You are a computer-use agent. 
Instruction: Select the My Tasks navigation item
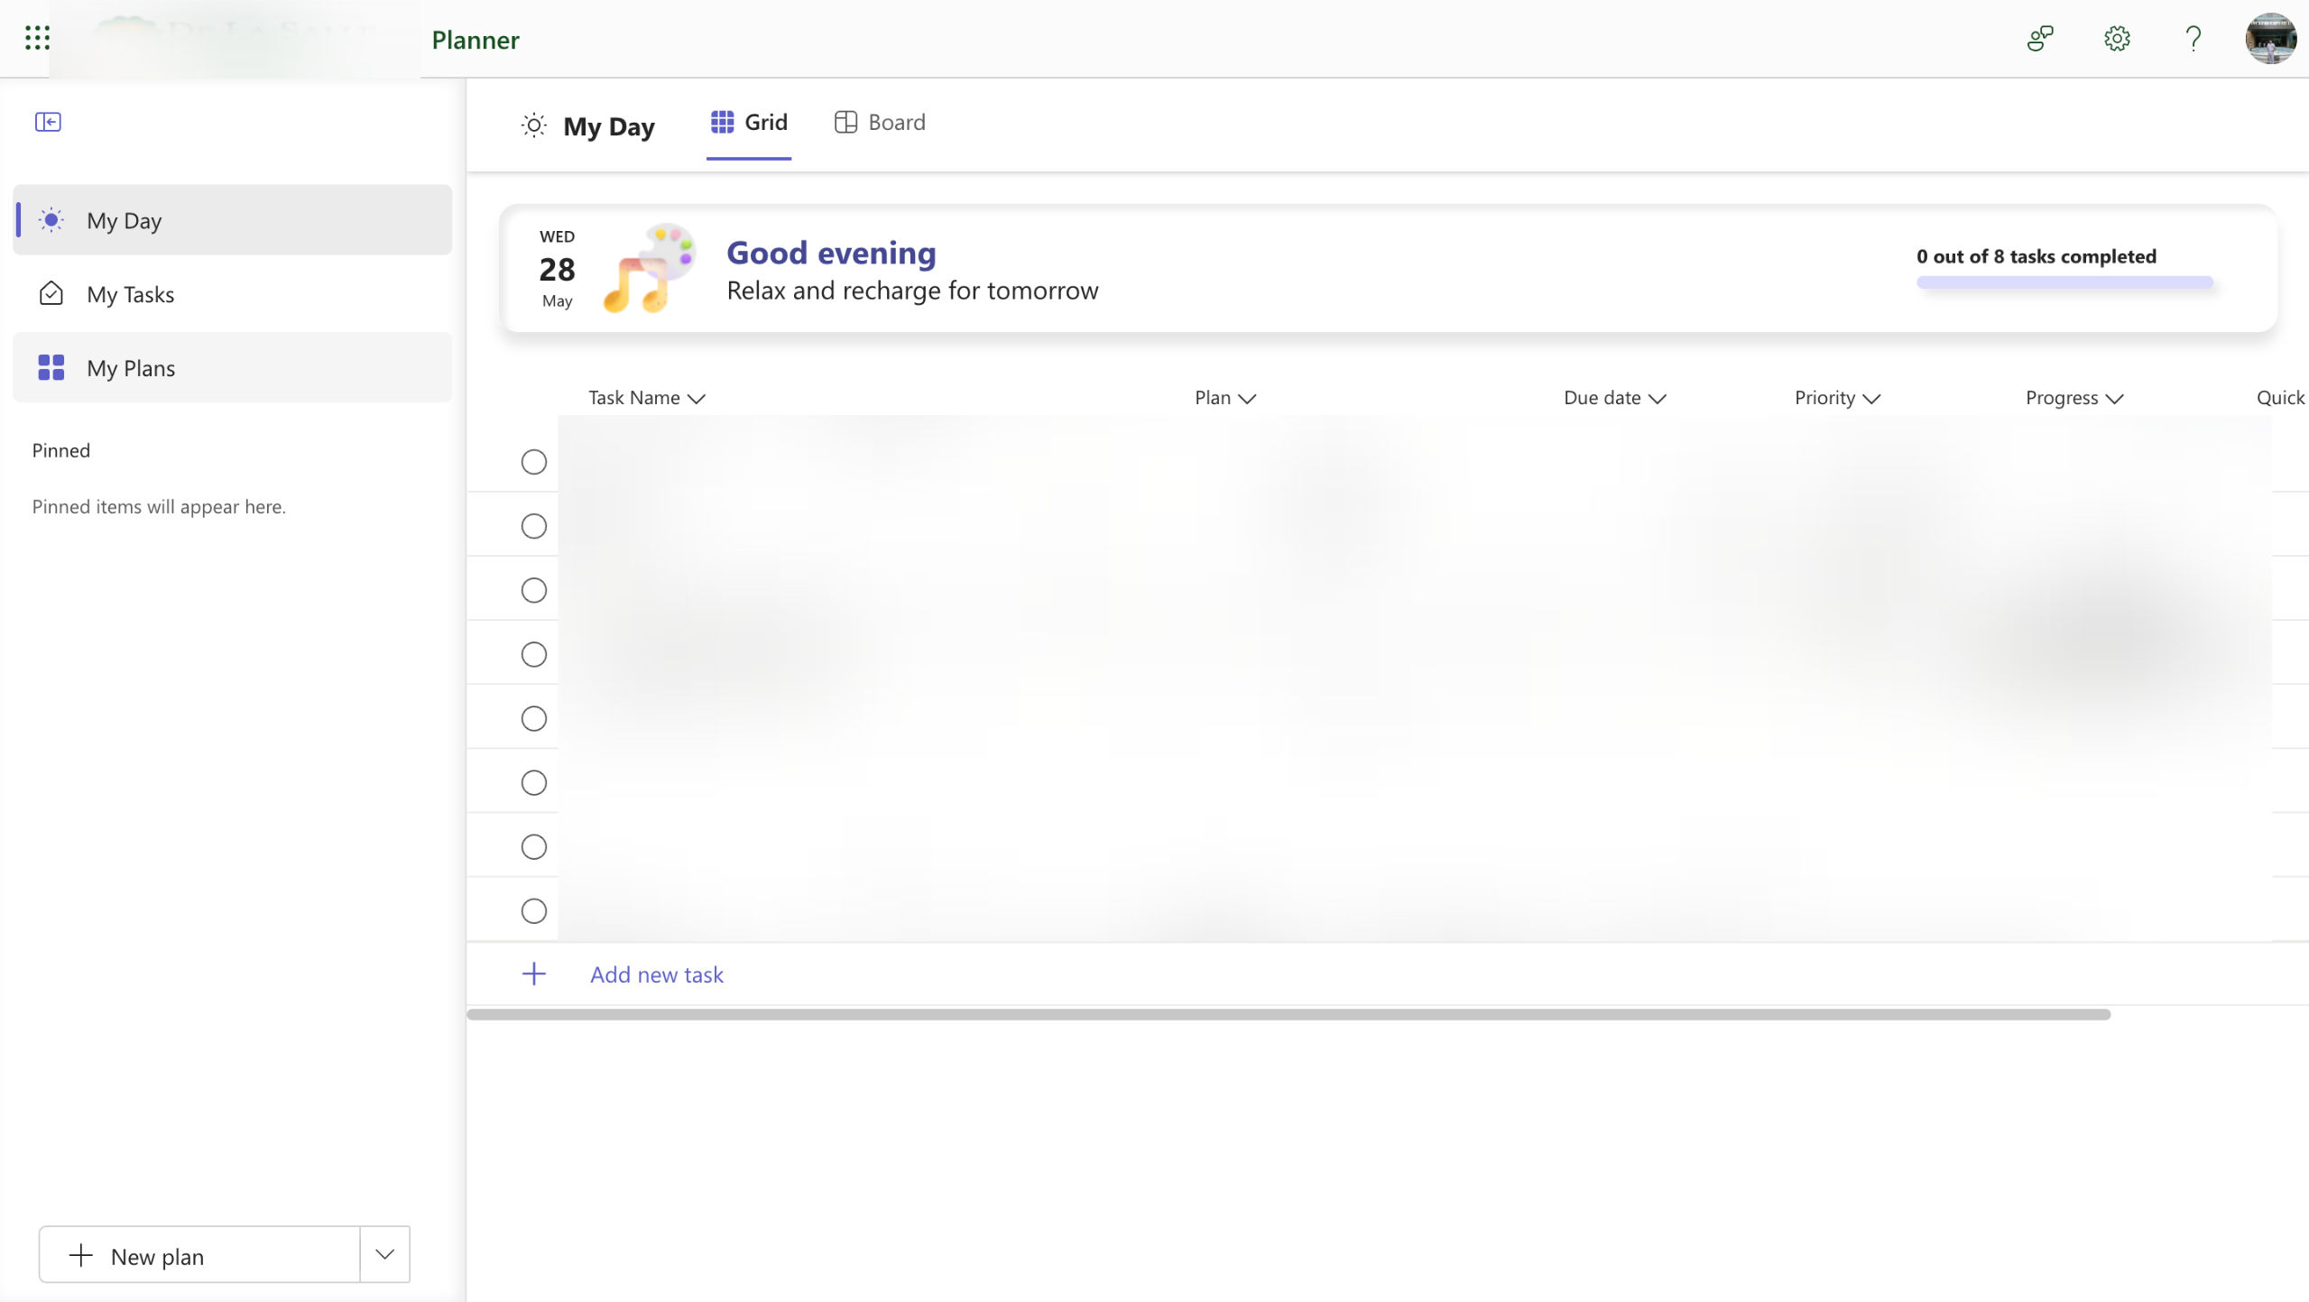pyautogui.click(x=131, y=294)
